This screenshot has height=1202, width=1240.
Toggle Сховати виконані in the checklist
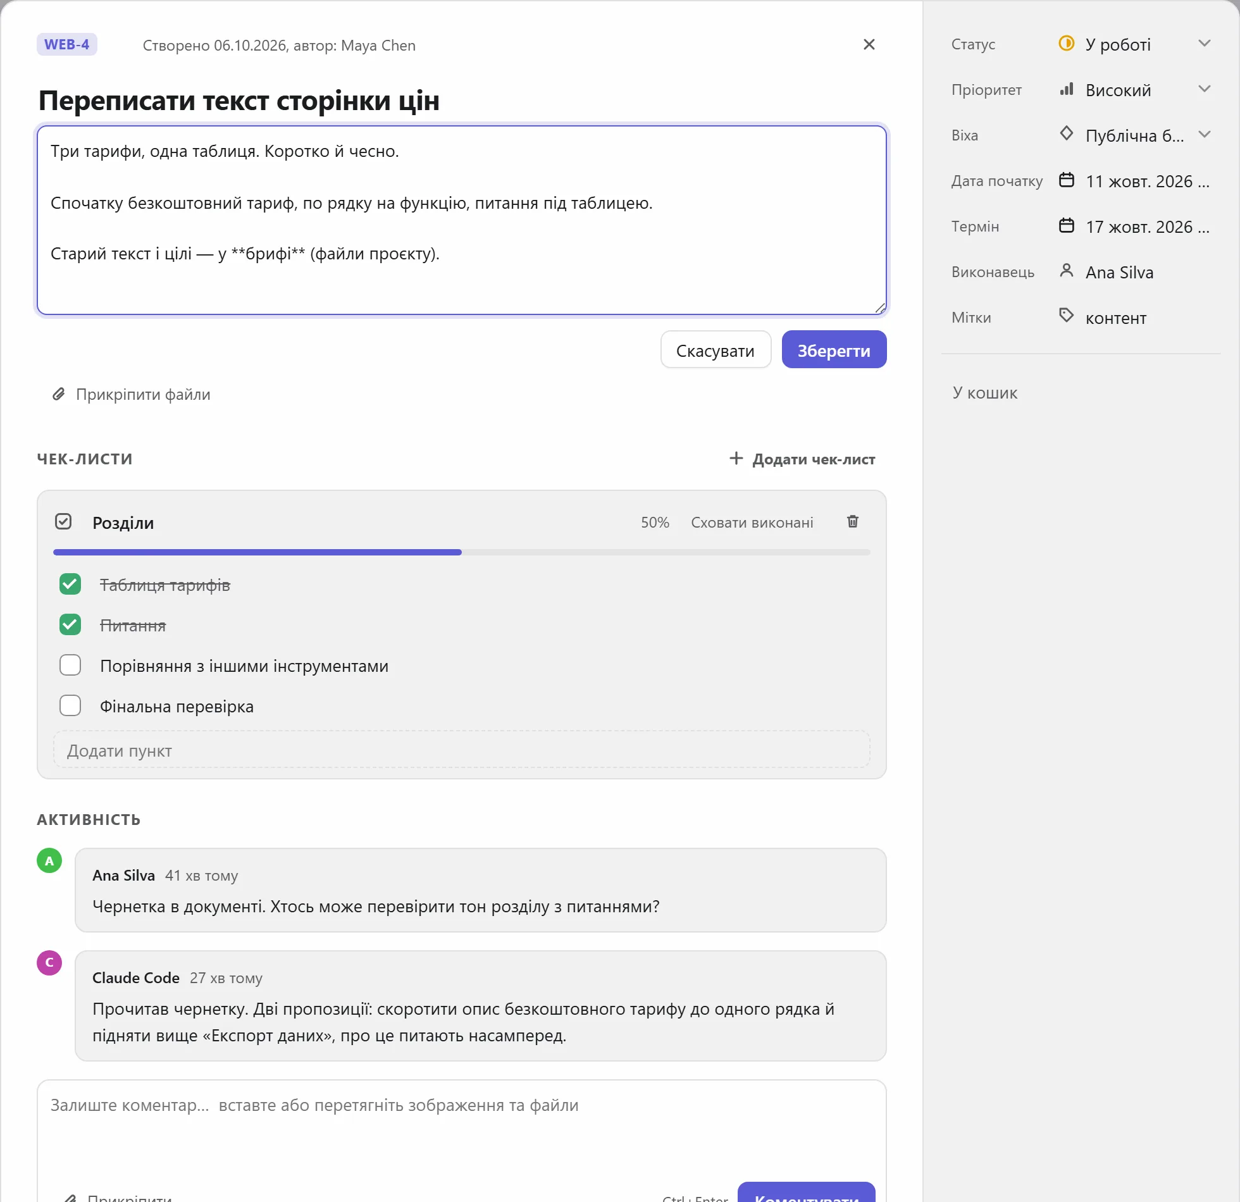pyautogui.click(x=752, y=523)
